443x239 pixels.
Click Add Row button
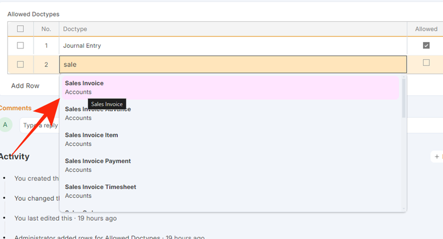click(25, 86)
